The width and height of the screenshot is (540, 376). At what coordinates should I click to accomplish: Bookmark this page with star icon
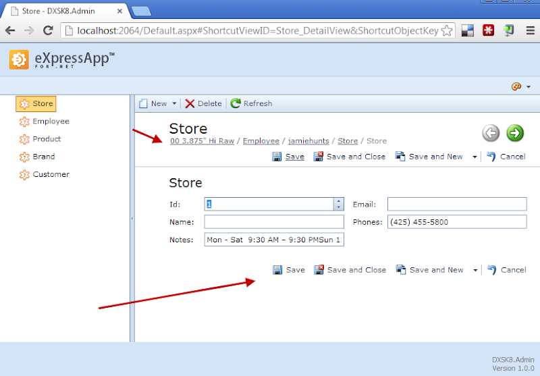(447, 30)
